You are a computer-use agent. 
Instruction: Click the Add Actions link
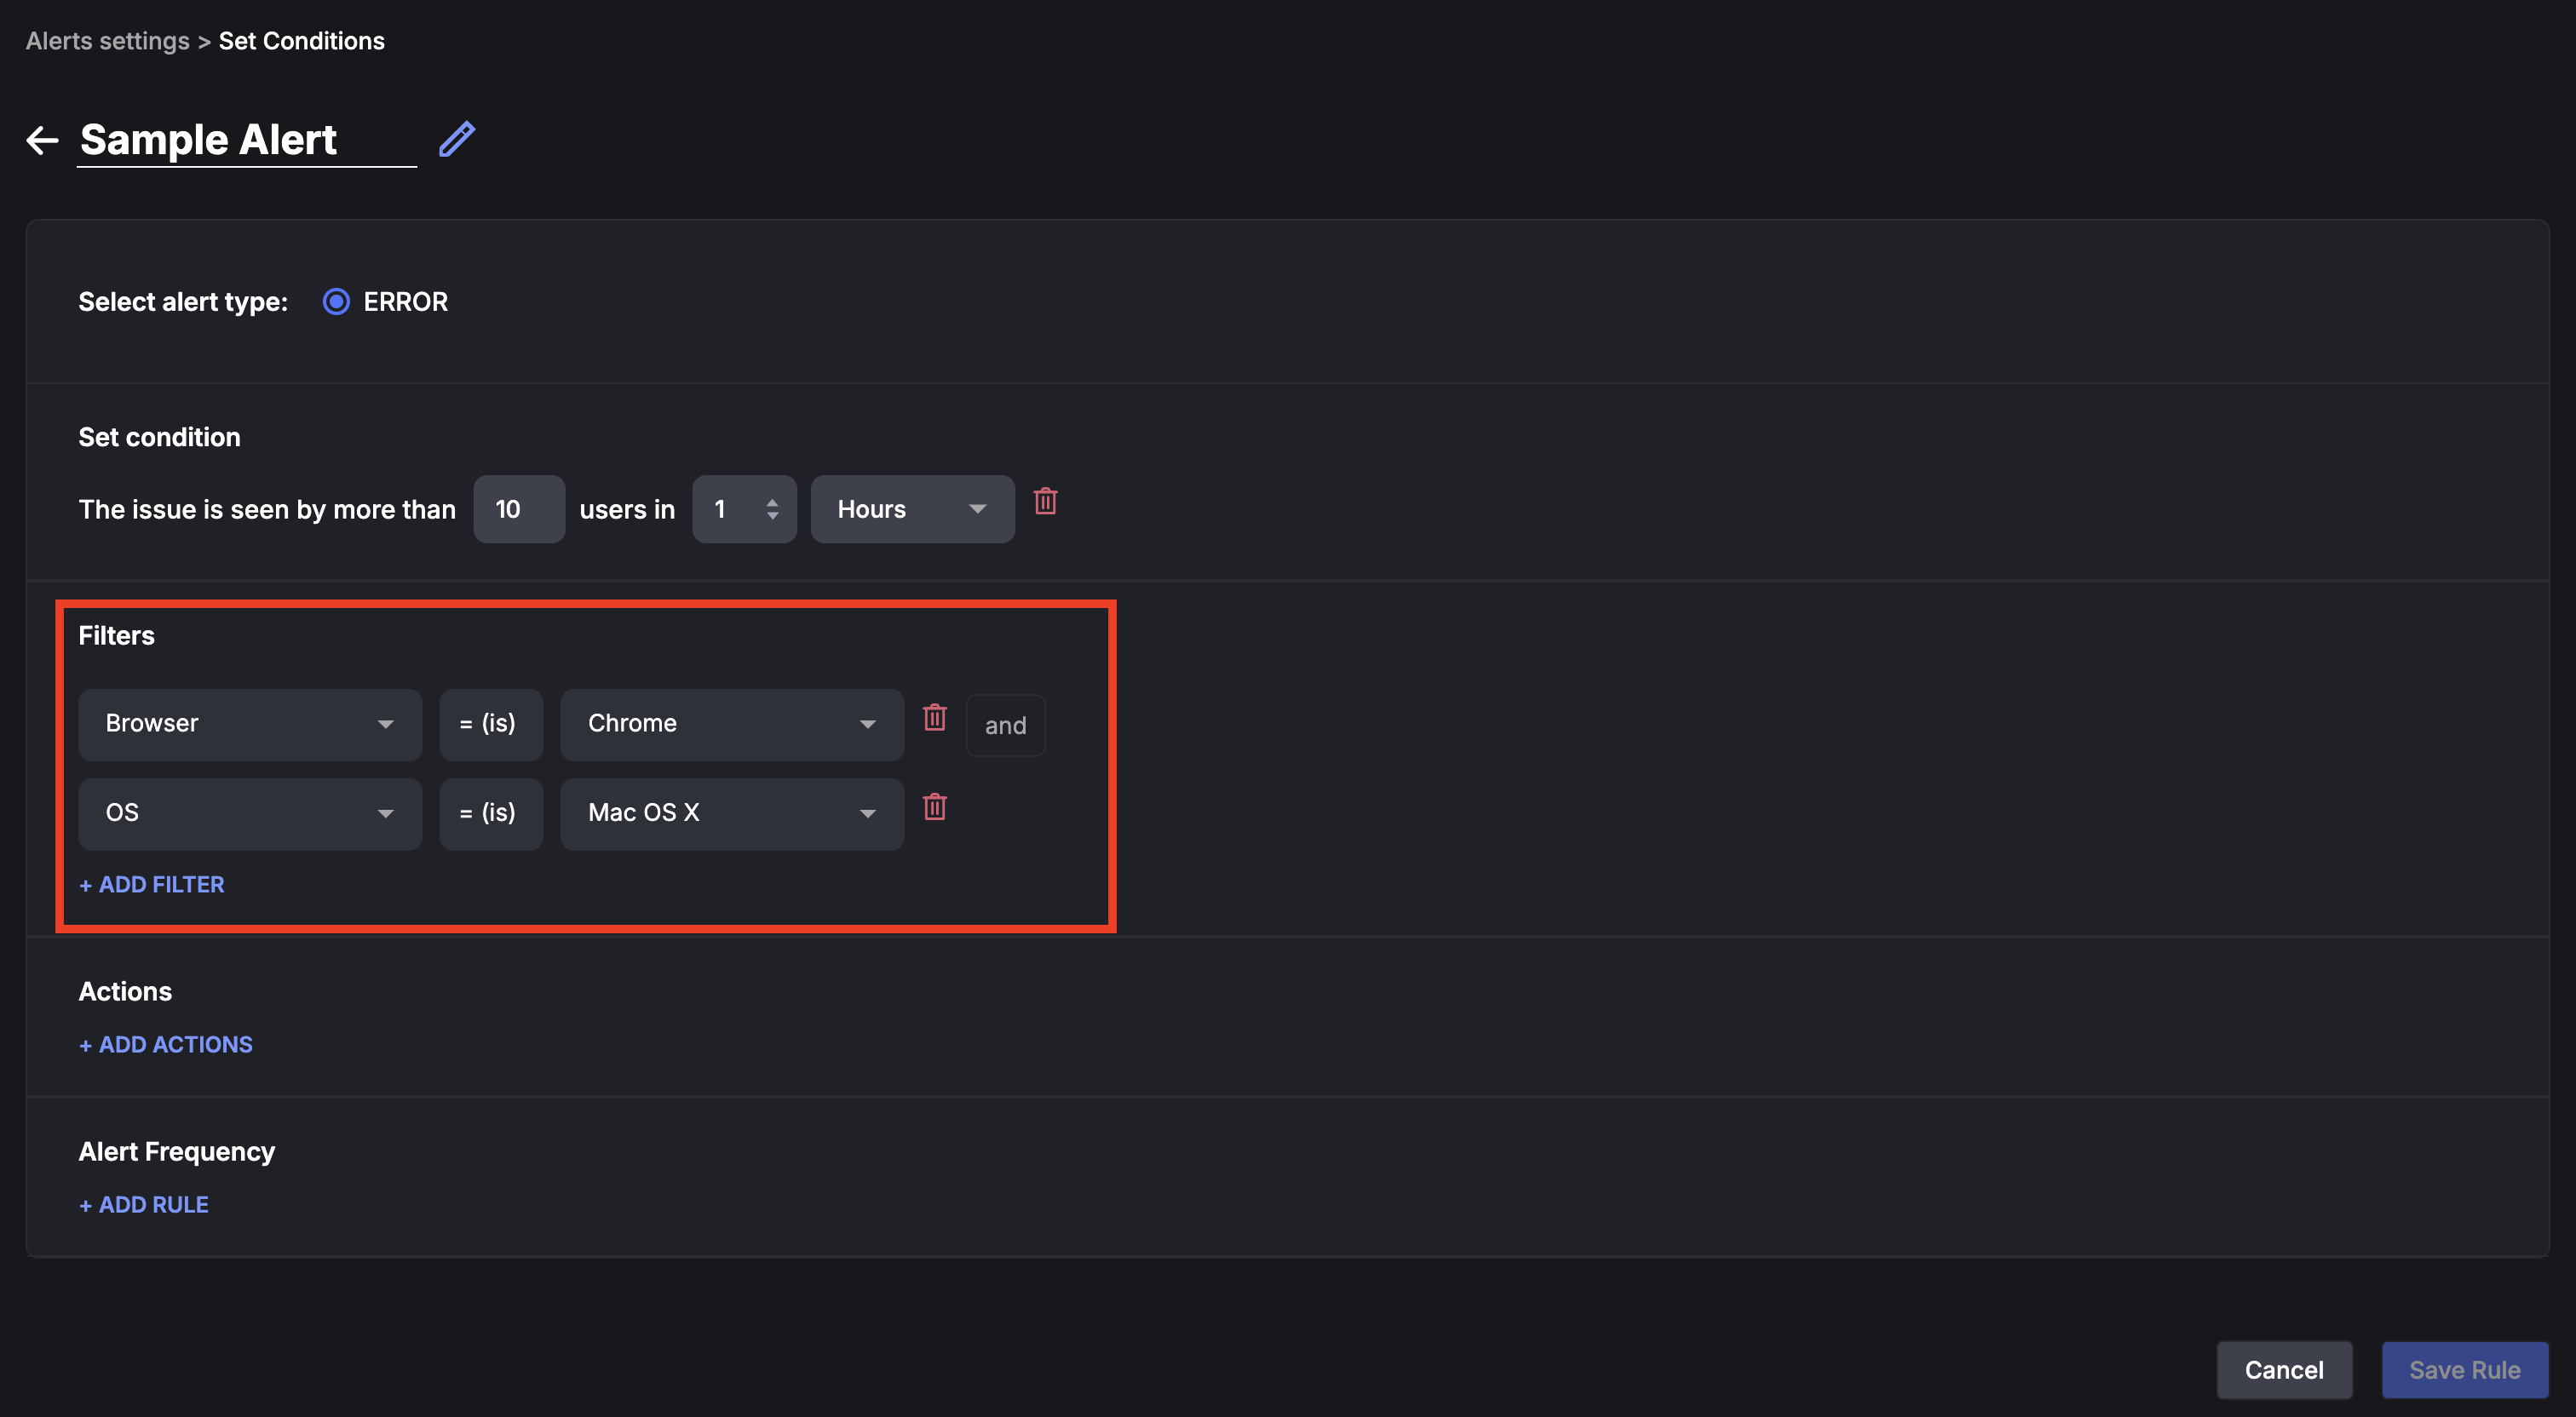click(x=166, y=1045)
